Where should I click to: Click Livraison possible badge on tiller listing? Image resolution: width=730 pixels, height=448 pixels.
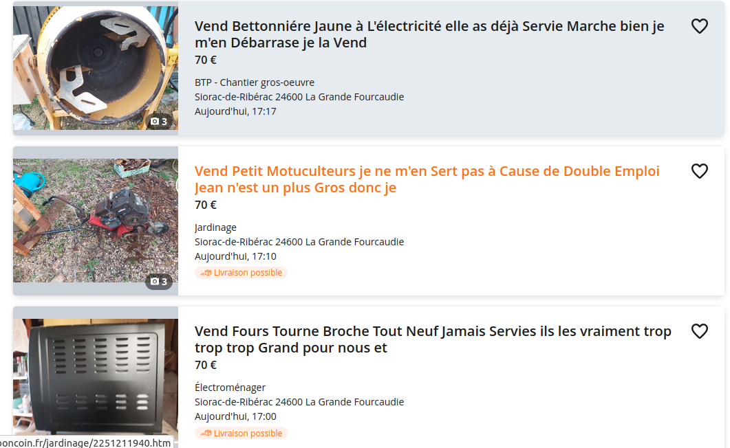point(241,273)
